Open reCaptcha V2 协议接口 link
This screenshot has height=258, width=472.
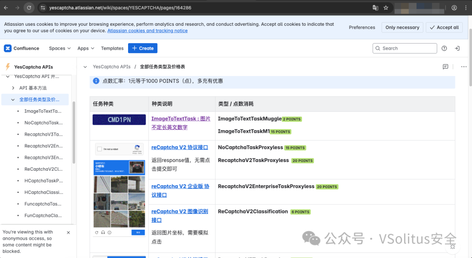click(x=180, y=148)
